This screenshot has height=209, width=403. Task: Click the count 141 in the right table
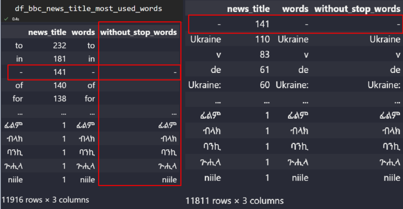coord(262,24)
